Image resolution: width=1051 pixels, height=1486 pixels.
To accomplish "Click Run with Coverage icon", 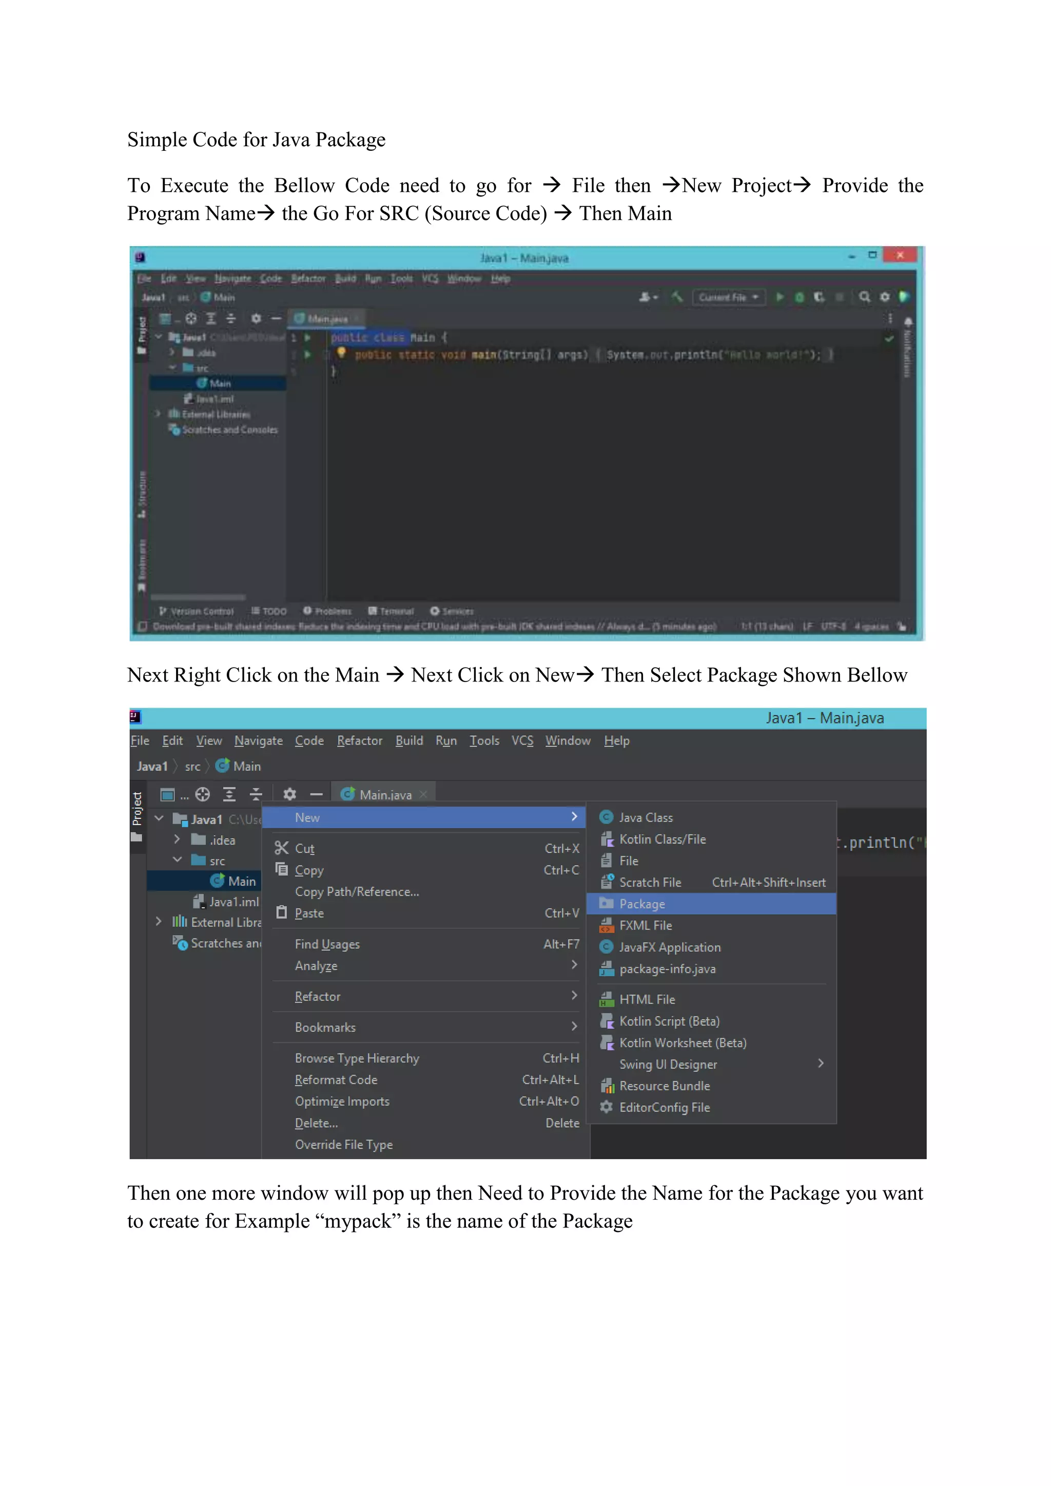I will (x=819, y=297).
